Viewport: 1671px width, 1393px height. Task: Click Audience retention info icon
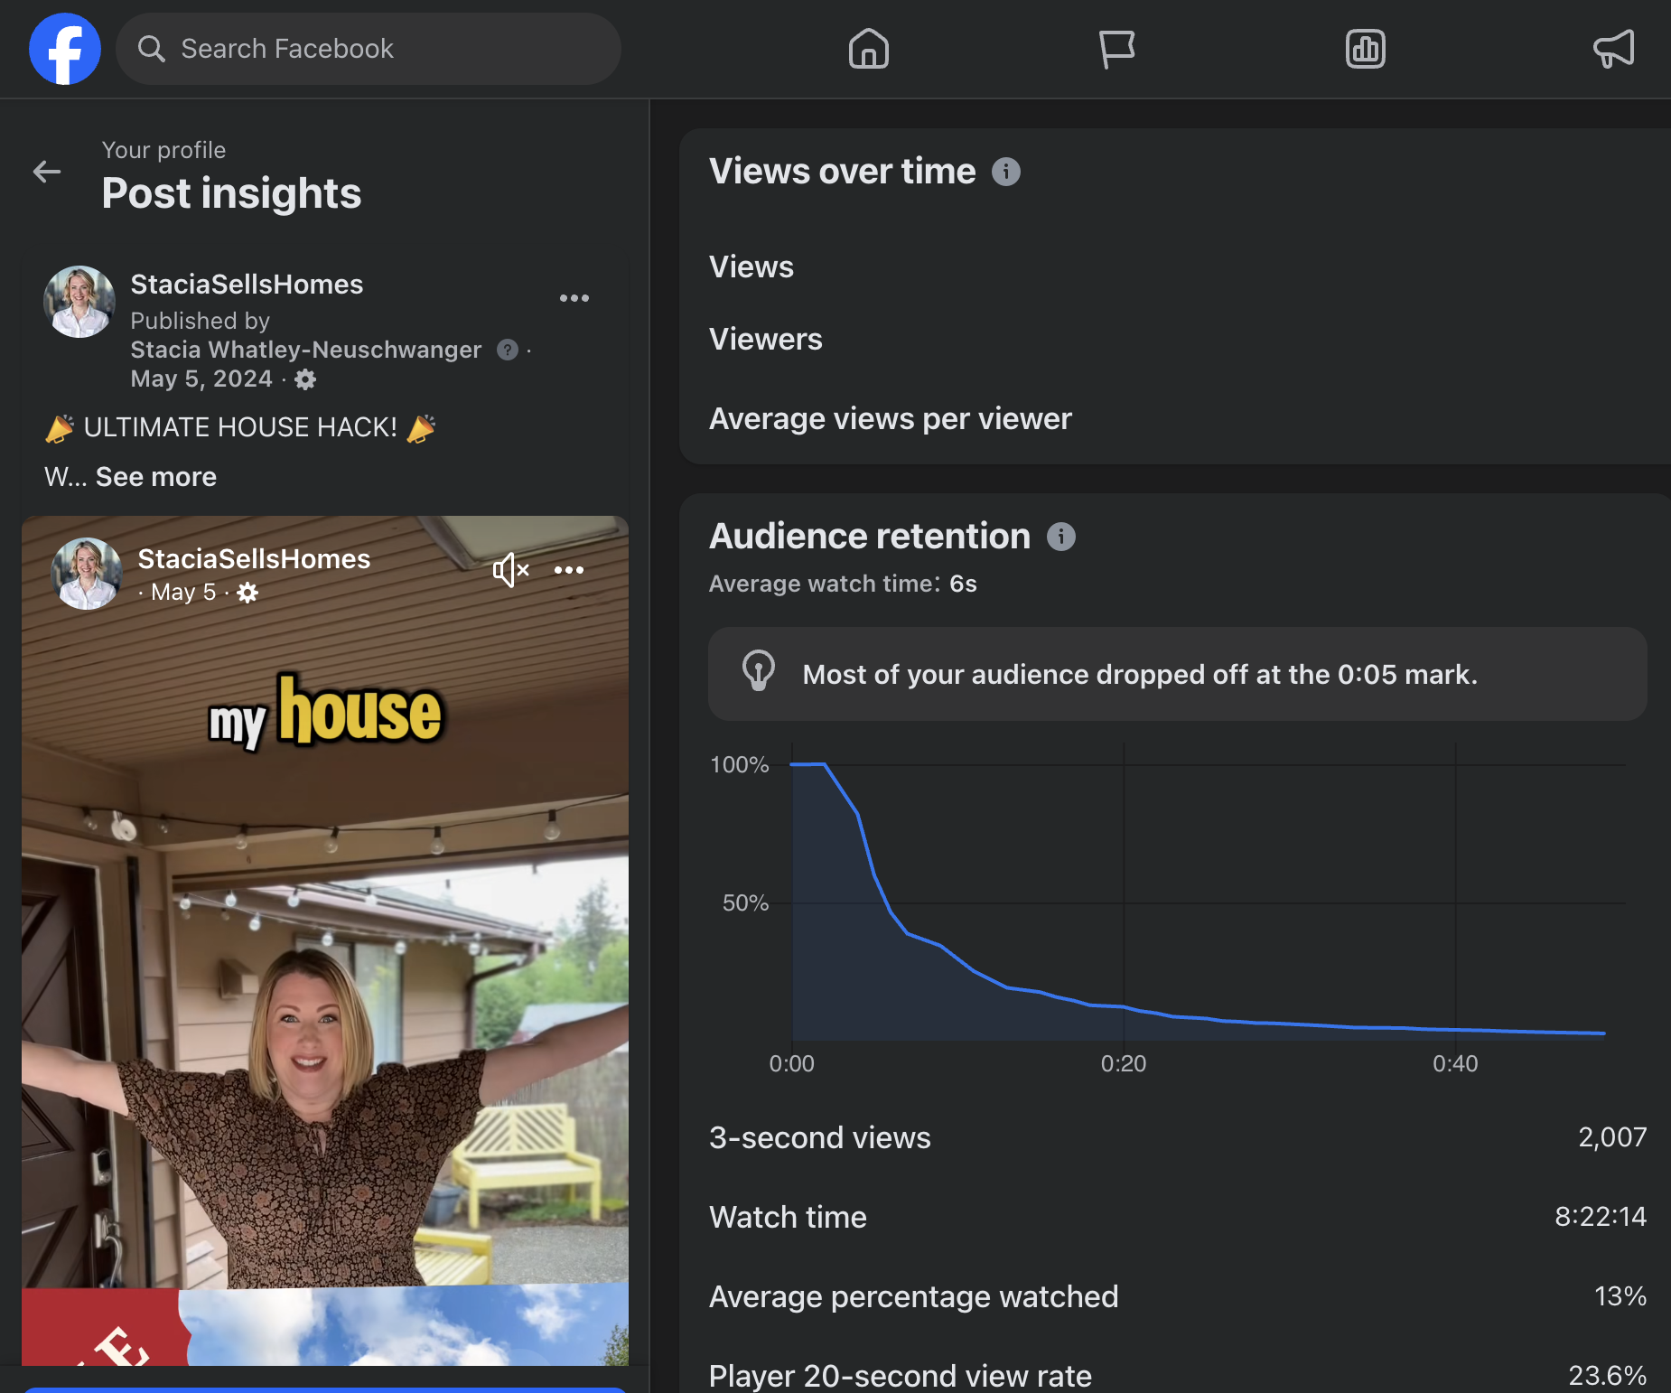(x=1061, y=537)
